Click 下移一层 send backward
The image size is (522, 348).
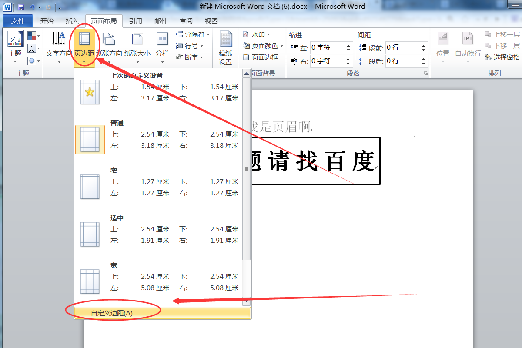click(502, 46)
